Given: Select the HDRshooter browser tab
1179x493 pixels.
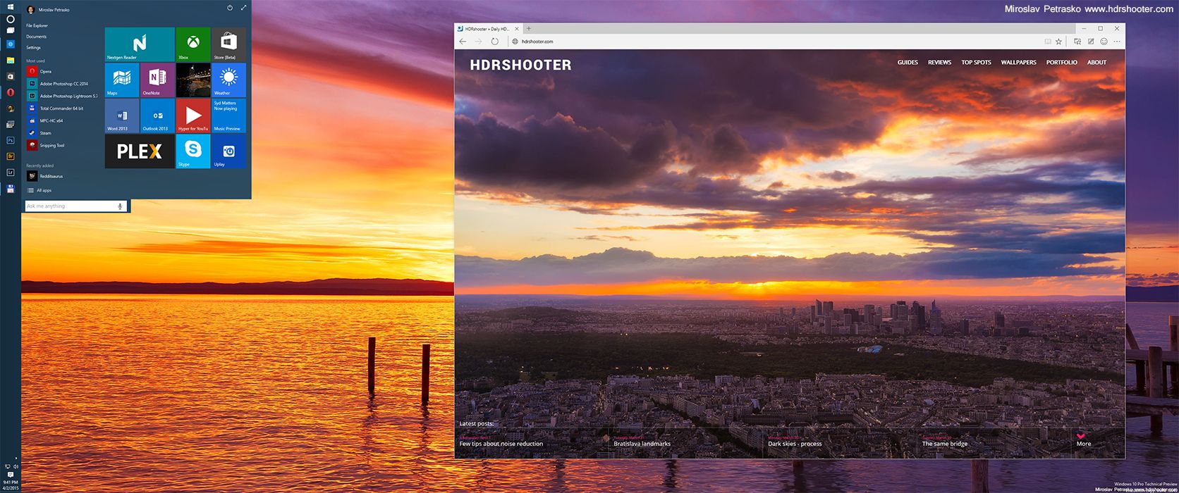Looking at the screenshot, I should (x=487, y=29).
